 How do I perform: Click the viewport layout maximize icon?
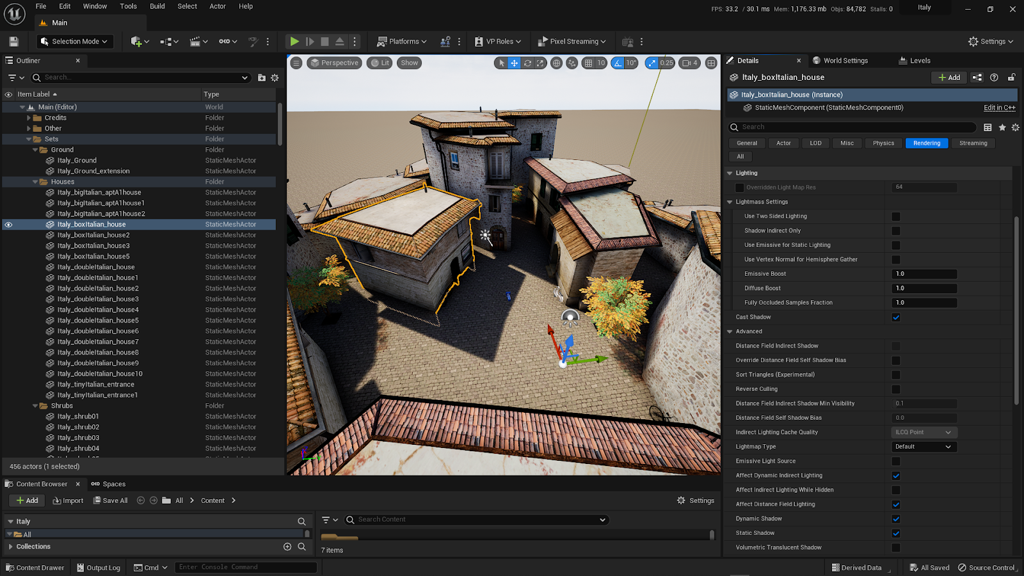[x=711, y=63]
